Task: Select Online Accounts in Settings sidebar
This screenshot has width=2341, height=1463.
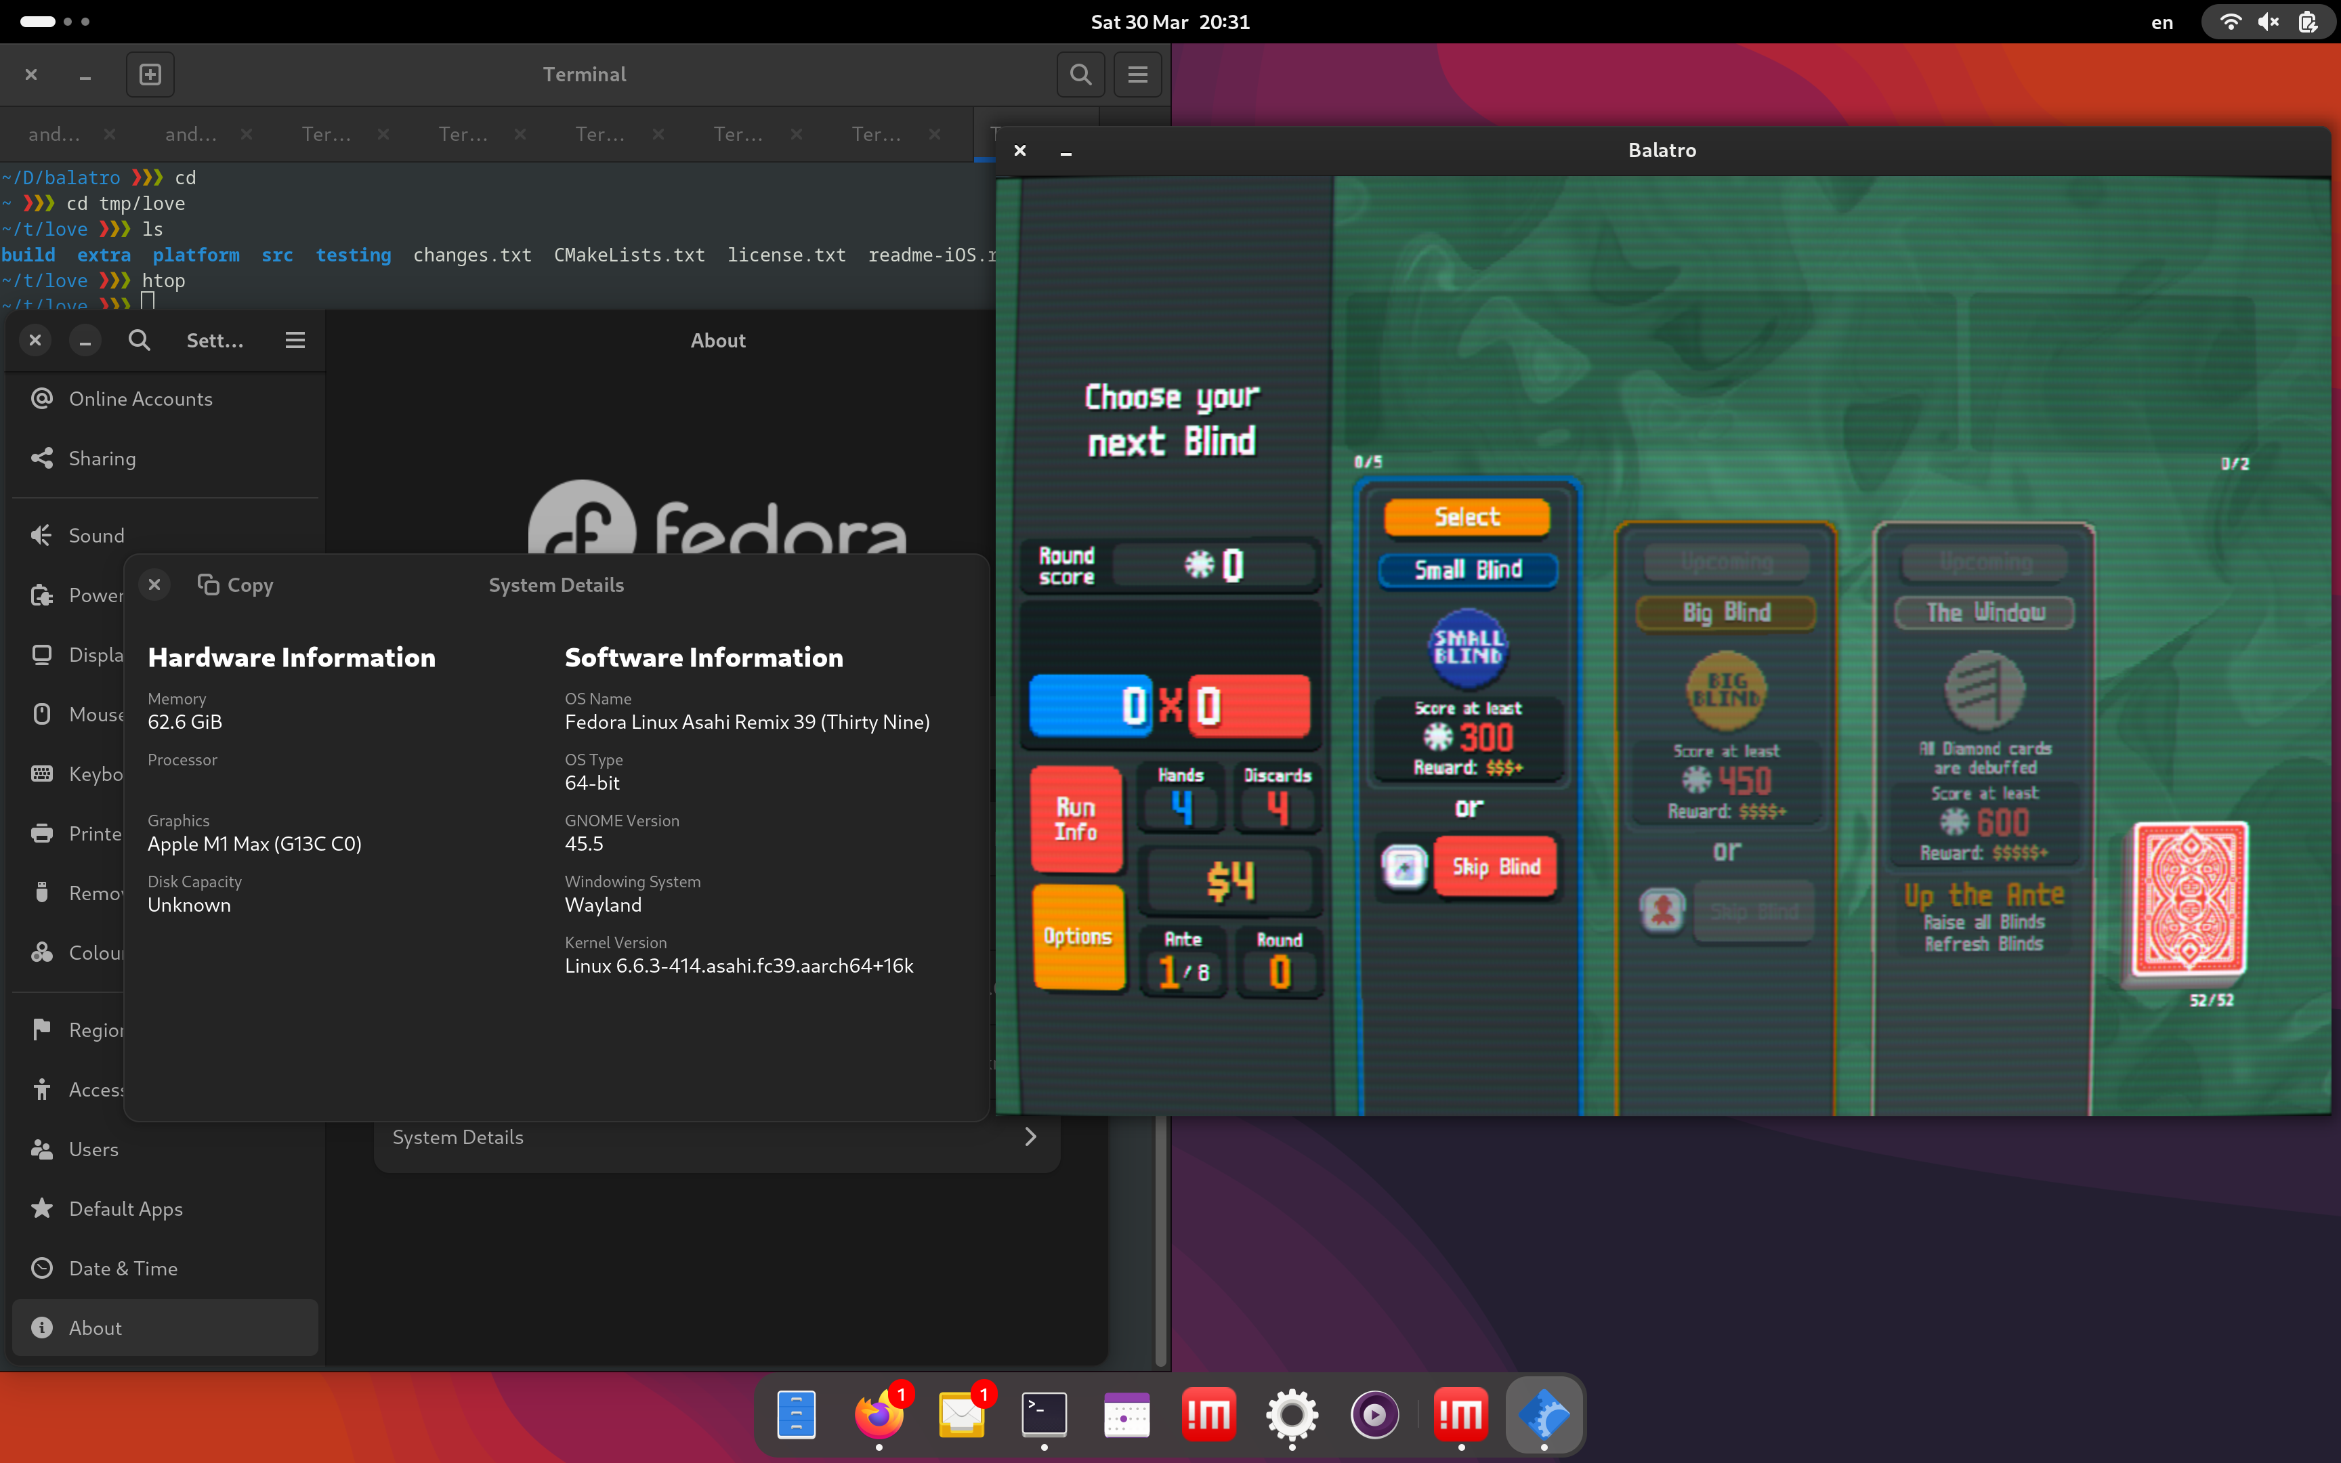Action: click(x=165, y=399)
